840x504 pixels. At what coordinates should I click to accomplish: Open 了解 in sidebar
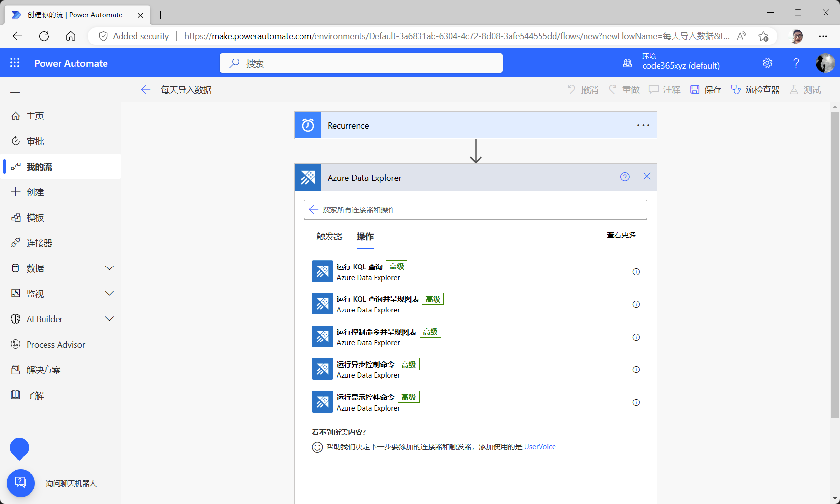pos(60,395)
